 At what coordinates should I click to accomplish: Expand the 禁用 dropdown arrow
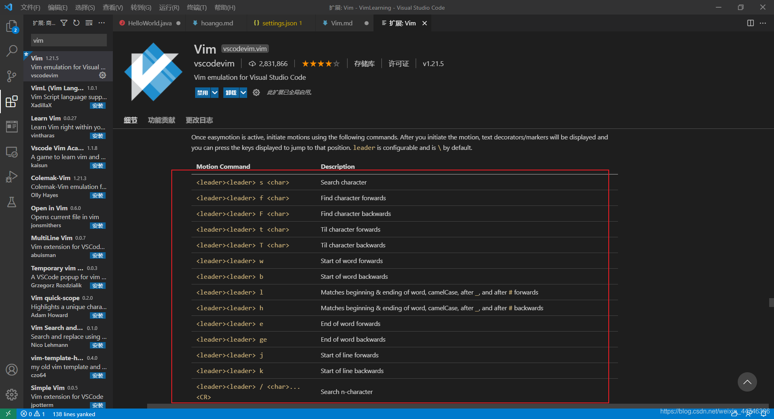pos(215,93)
